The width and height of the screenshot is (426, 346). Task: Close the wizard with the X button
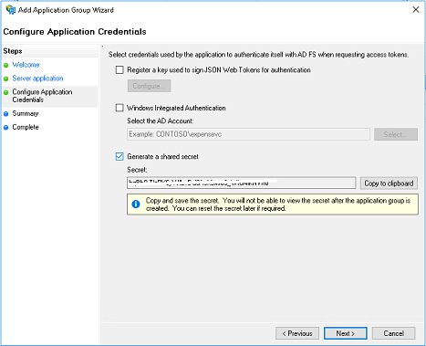point(416,10)
